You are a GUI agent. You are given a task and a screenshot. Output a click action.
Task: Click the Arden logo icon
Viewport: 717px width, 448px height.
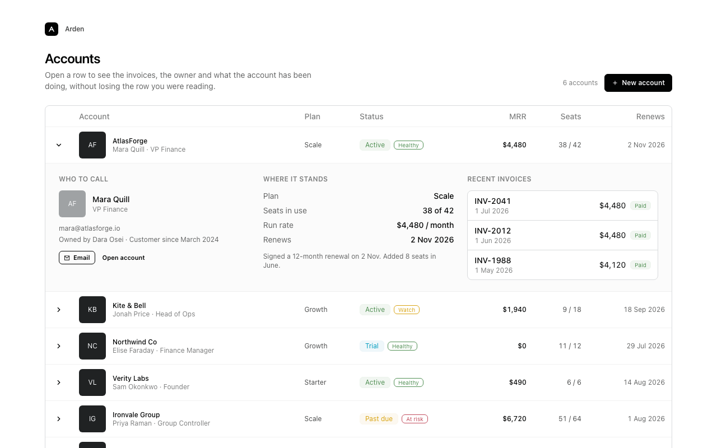(52, 29)
